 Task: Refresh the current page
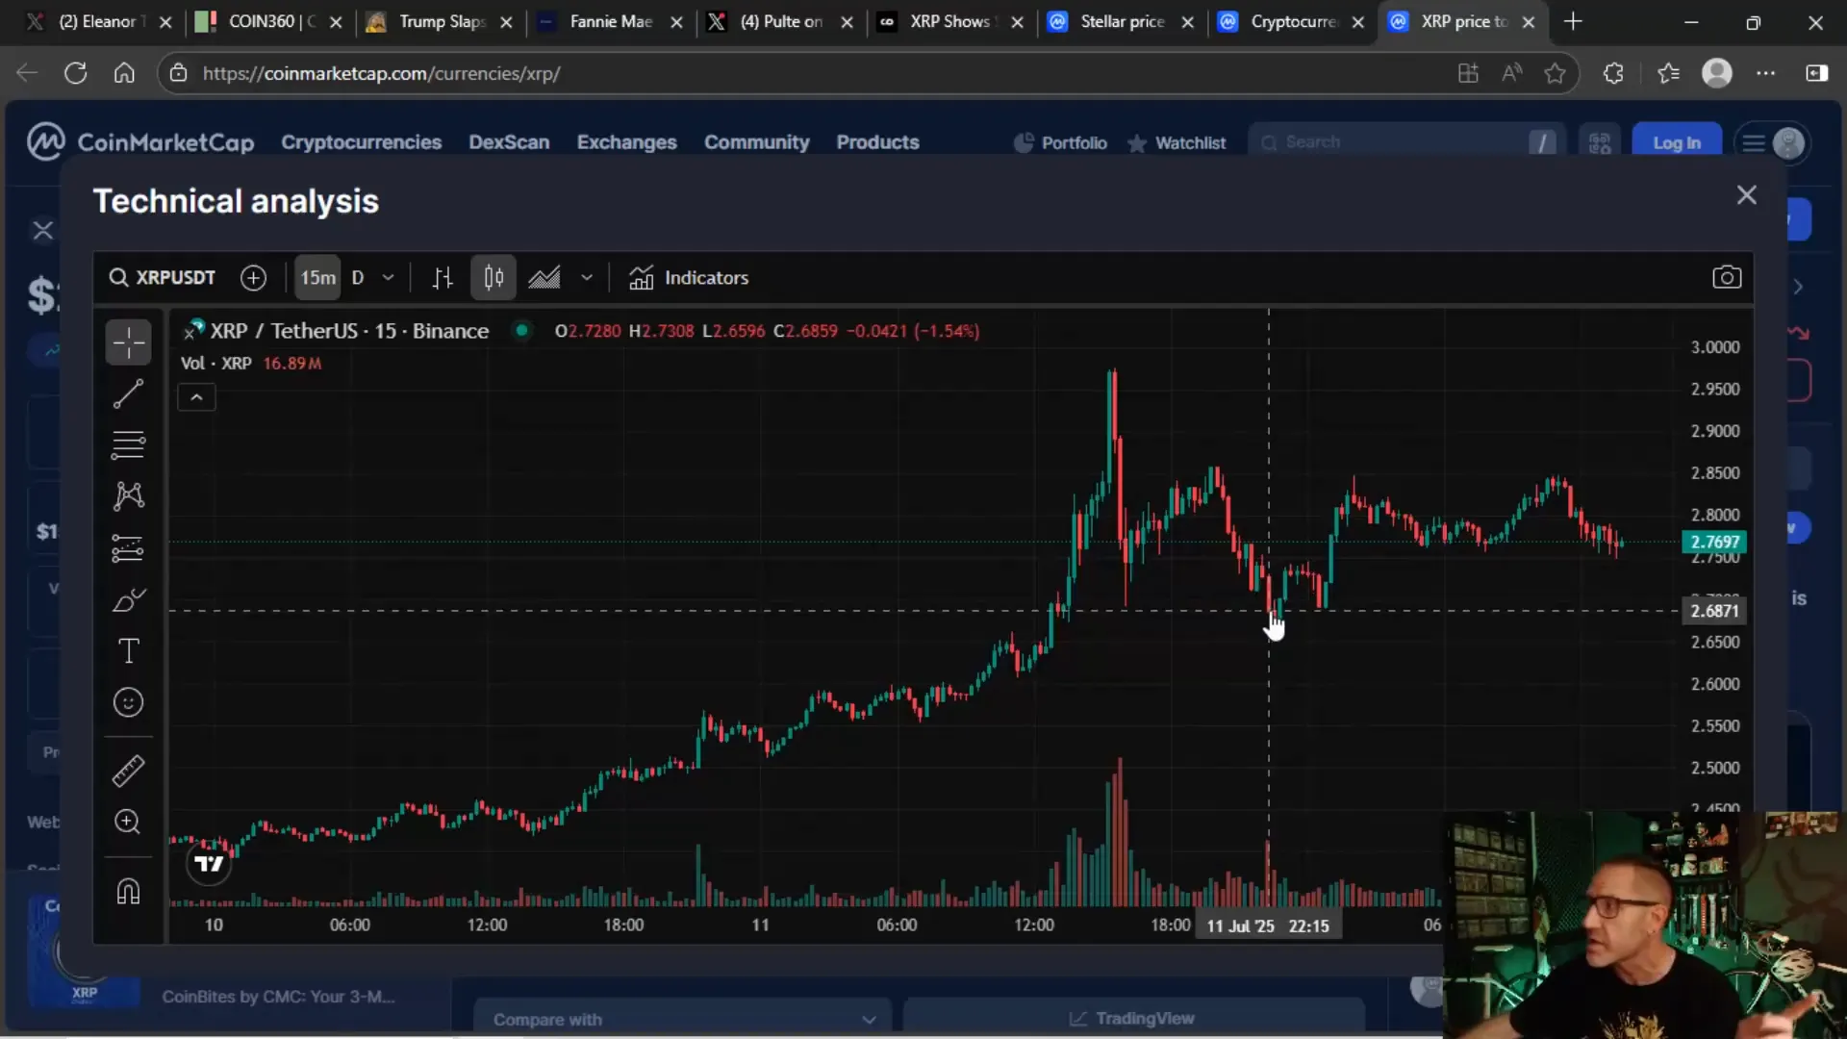pos(75,73)
